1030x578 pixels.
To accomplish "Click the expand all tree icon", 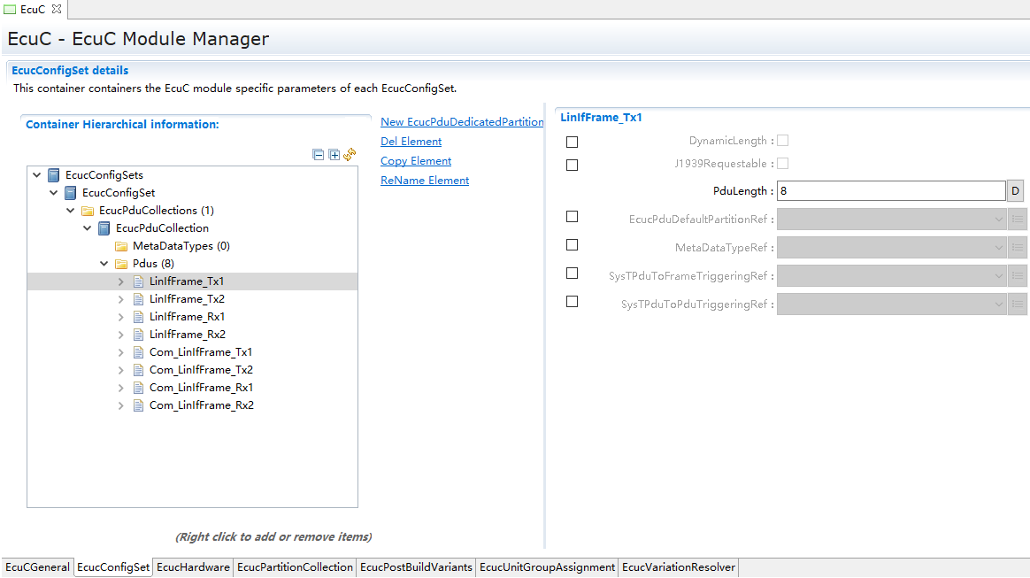I will [x=334, y=155].
